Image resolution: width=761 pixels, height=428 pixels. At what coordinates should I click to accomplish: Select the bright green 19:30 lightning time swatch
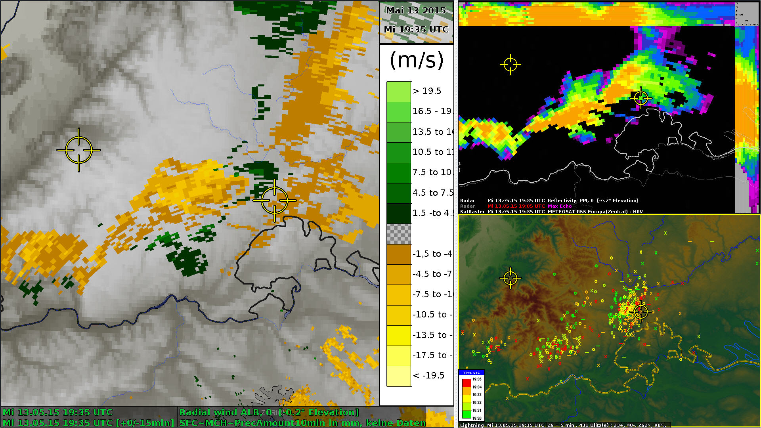[467, 415]
